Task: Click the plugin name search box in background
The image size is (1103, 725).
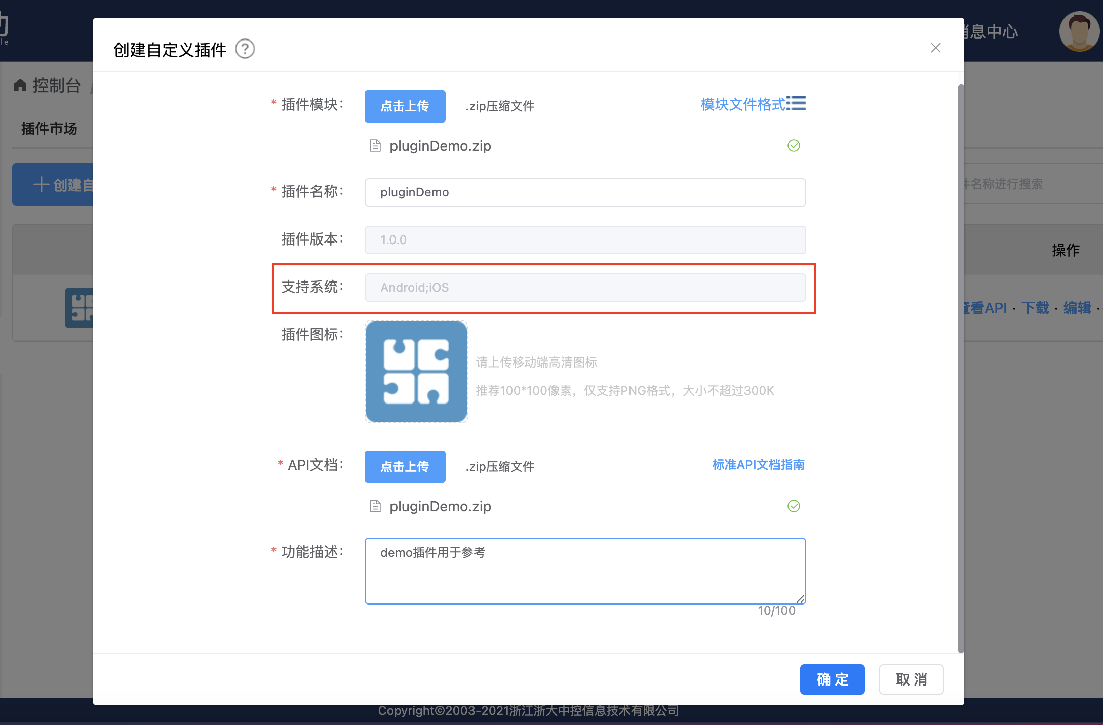Action: pyautogui.click(x=1033, y=184)
